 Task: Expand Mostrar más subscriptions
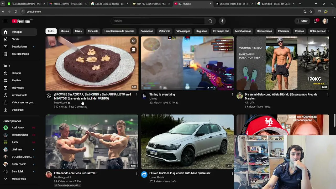point(19,179)
